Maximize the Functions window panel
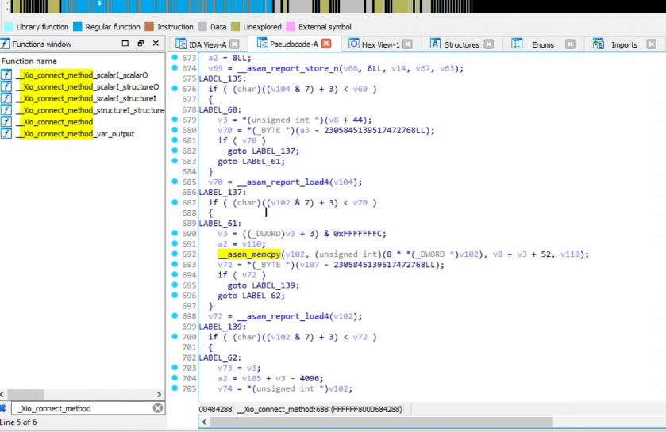Image resolution: width=666 pixels, height=432 pixels. 125,44
